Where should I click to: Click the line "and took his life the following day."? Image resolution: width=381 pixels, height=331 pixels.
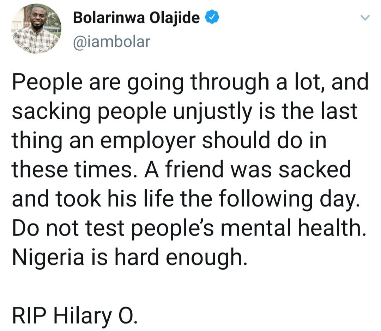point(186,199)
